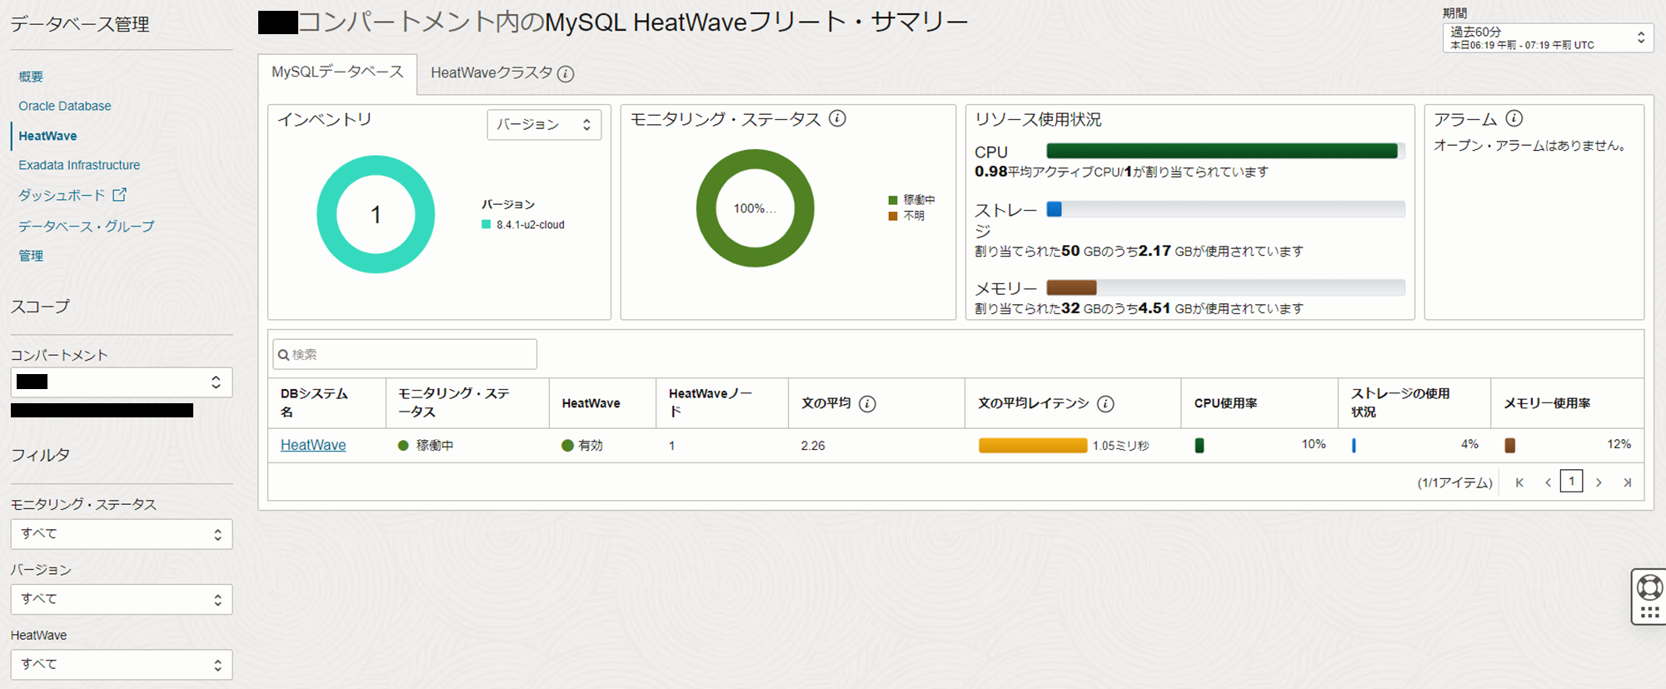Open the コンパートメント selector
This screenshot has height=689, width=1666.
click(x=122, y=382)
